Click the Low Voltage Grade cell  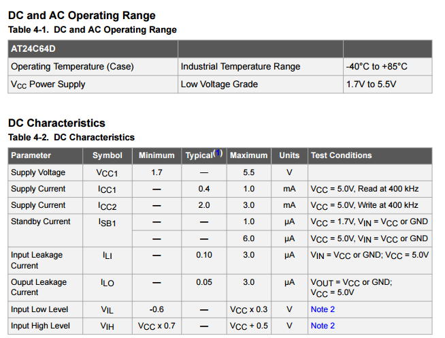pyautogui.click(x=219, y=84)
